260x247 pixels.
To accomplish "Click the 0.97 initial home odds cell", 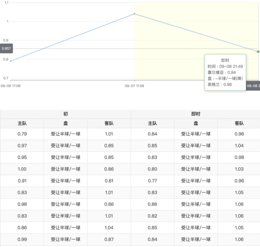I will click(22, 146).
